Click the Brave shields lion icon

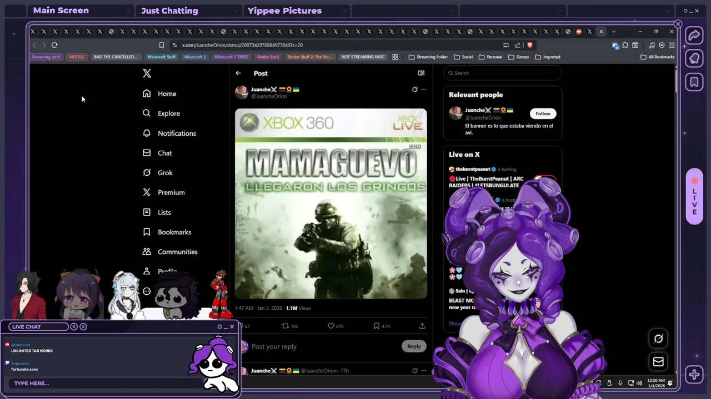point(529,45)
